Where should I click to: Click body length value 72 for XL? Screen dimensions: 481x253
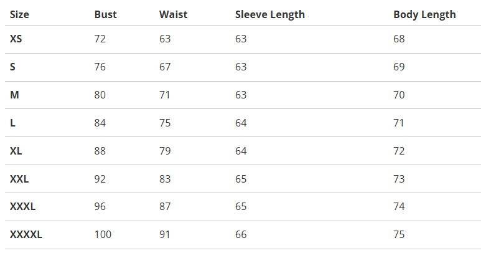click(399, 151)
